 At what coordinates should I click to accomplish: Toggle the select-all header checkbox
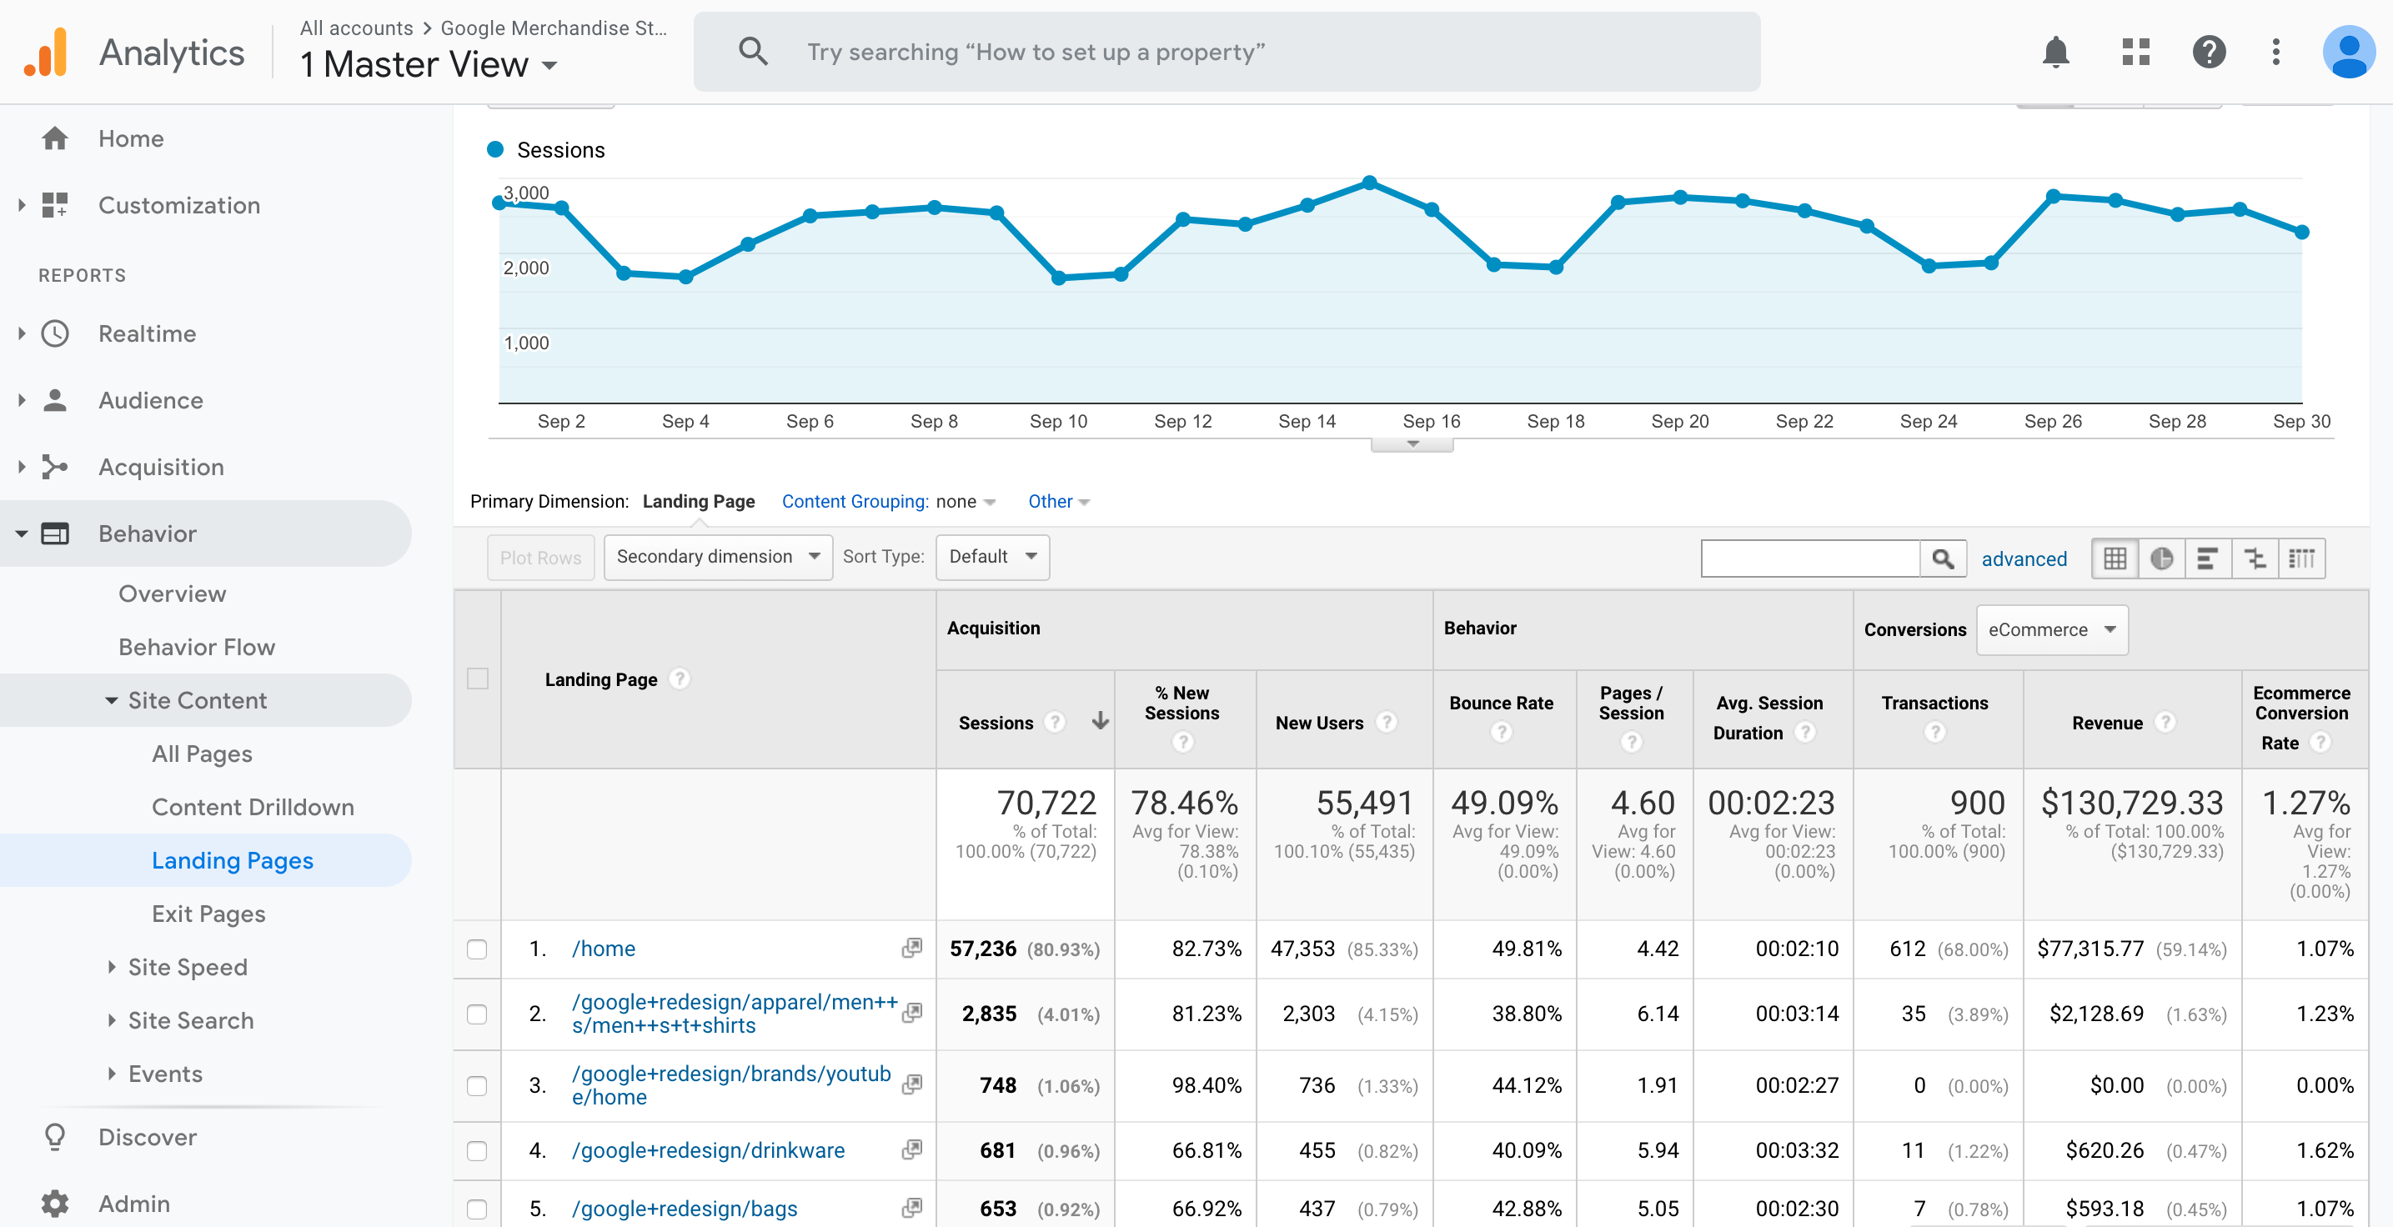pos(478,679)
